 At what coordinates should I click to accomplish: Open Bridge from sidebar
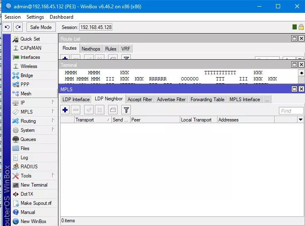34,75
